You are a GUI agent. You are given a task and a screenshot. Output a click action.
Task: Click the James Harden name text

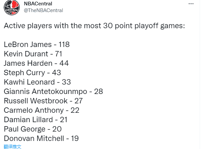(28, 63)
